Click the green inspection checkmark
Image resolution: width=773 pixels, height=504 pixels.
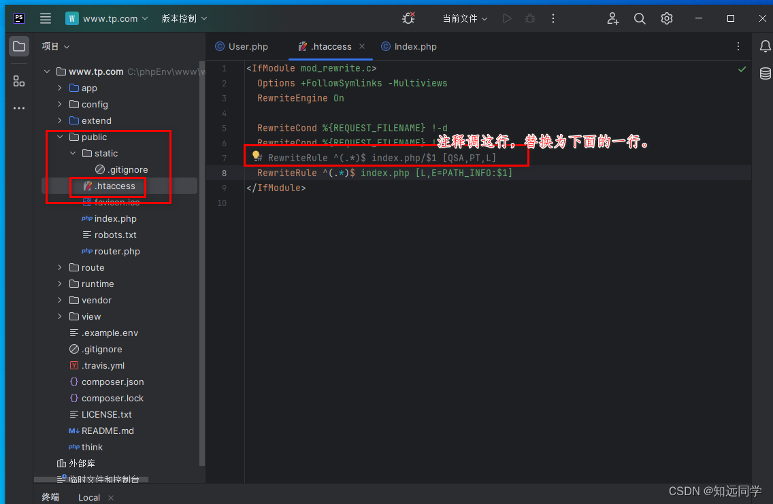742,69
